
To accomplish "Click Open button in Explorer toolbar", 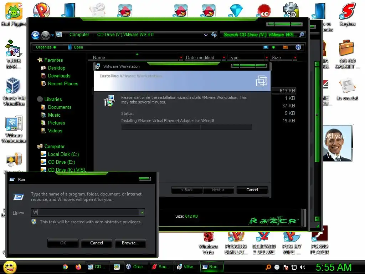I will [x=76, y=47].
